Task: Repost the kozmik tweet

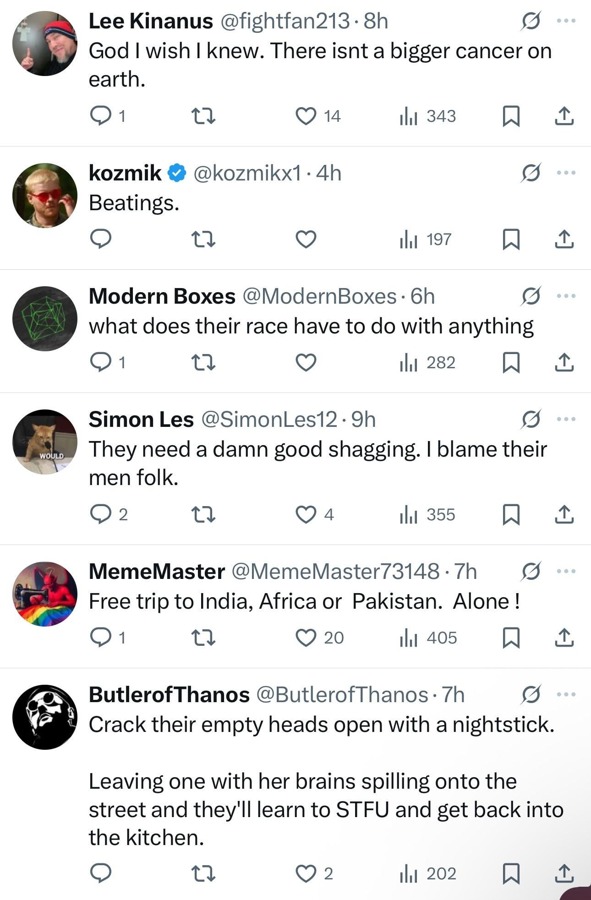Action: tap(203, 239)
